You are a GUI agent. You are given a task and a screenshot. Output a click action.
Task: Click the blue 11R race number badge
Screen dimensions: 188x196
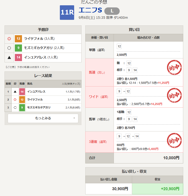click(x=67, y=12)
